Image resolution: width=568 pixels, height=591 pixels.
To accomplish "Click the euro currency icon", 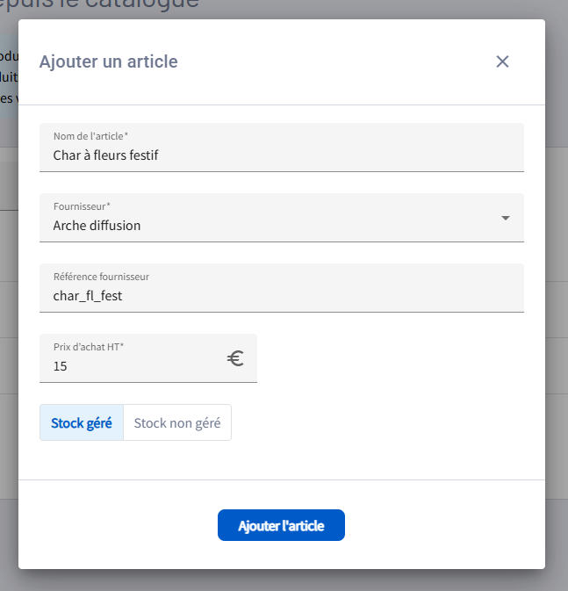I will [235, 358].
